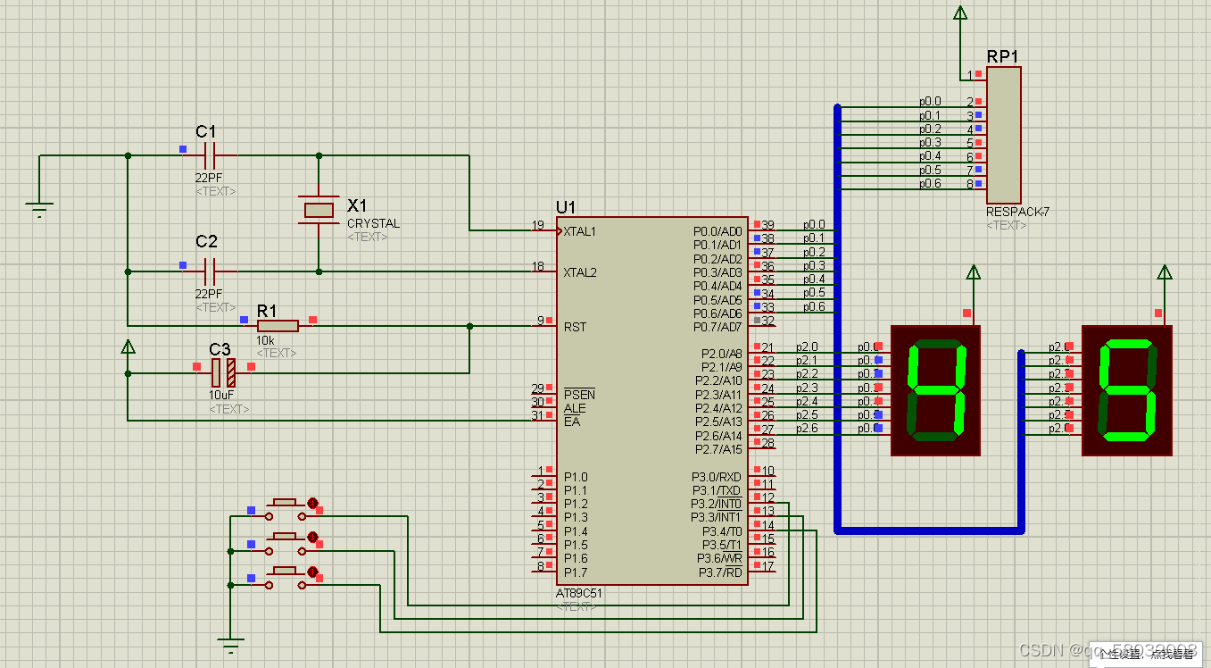Select the 7-segment display fed by p0 lines

coord(935,390)
